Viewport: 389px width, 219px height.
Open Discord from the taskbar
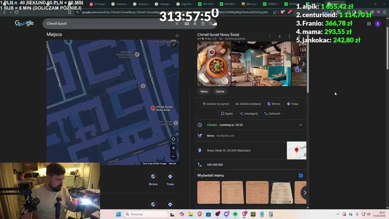pos(226,214)
